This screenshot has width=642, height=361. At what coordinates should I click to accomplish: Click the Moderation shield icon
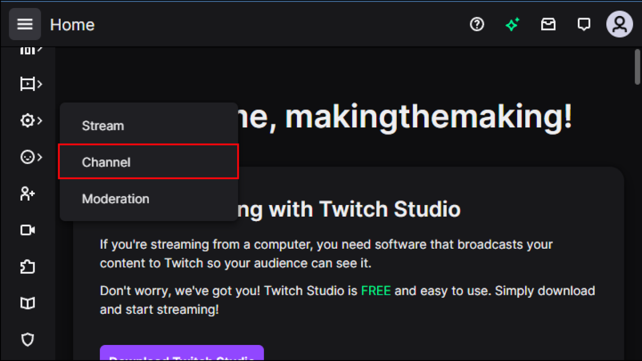27,339
